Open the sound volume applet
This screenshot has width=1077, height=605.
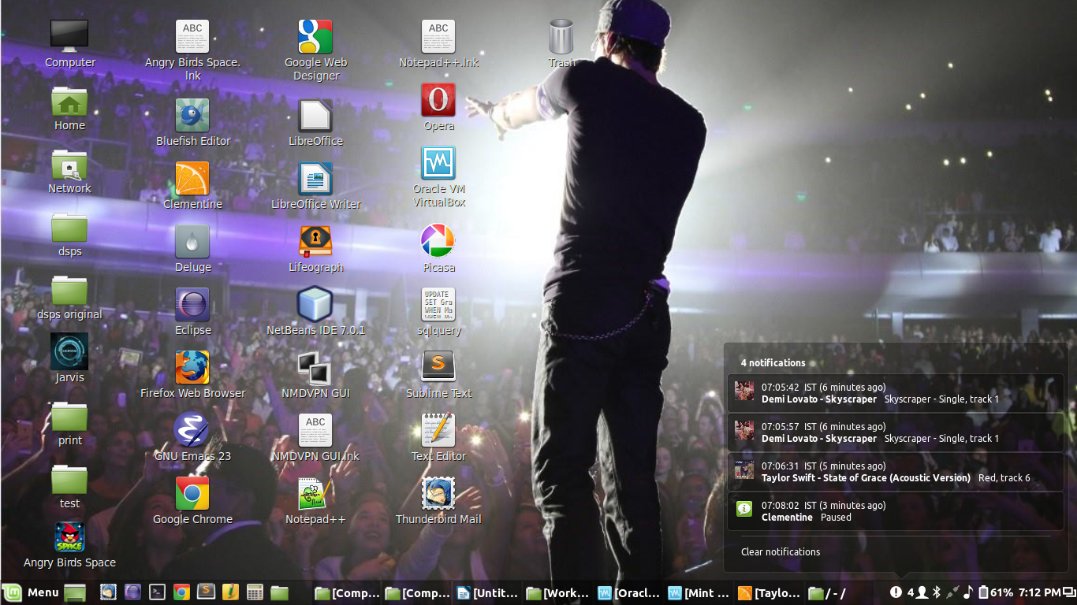[968, 592]
